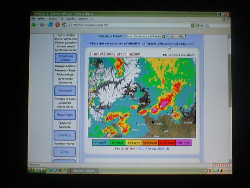Click the browser Forward arrow button
This screenshot has height=188, width=250.
pos(42,25)
